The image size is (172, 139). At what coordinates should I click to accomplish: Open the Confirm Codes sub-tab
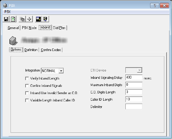[51, 50]
